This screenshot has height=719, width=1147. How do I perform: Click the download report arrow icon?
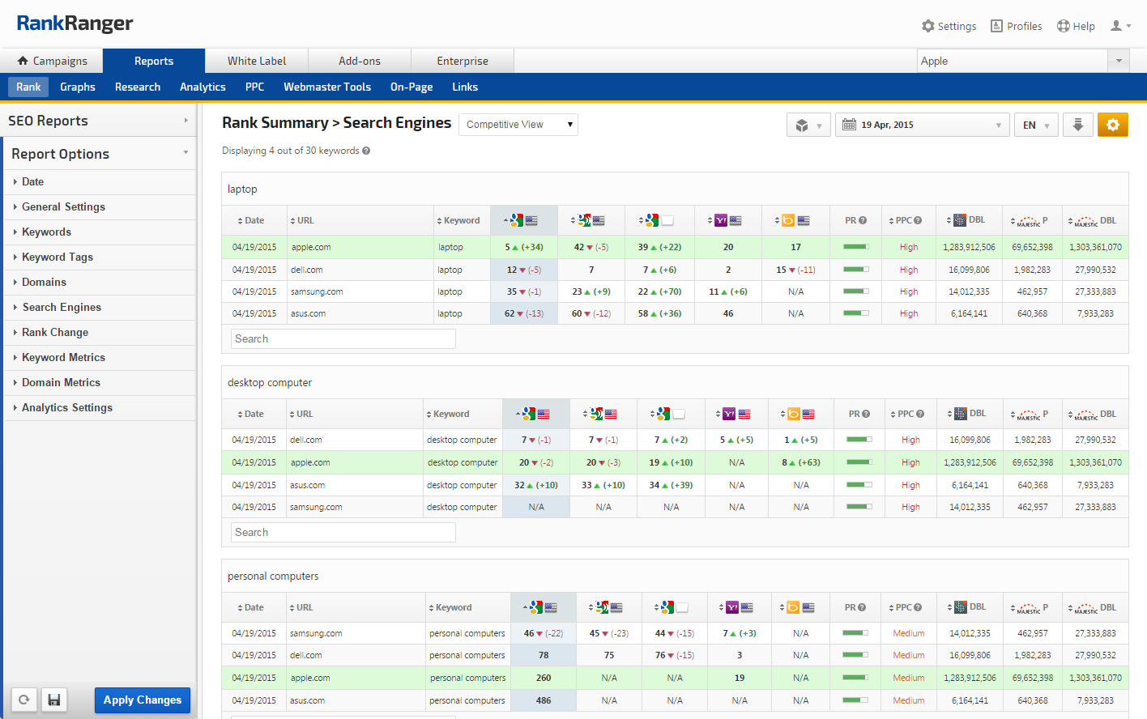point(1077,125)
